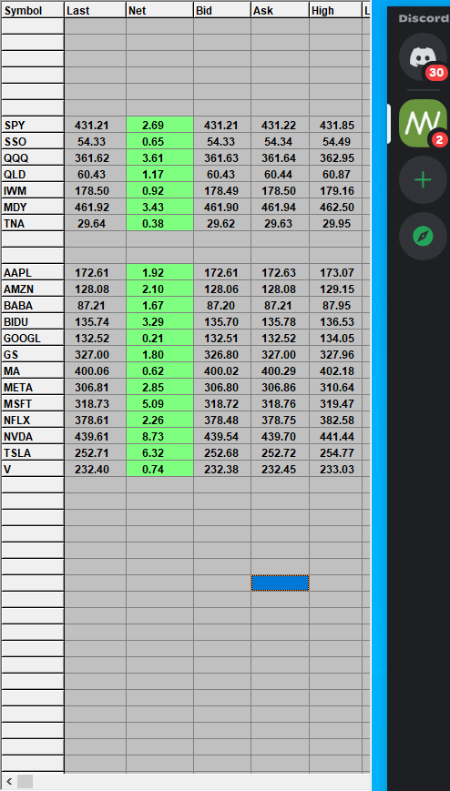The image size is (450, 791).
Task: Click the horizontal scrollbar thumb
Action: coord(25,781)
